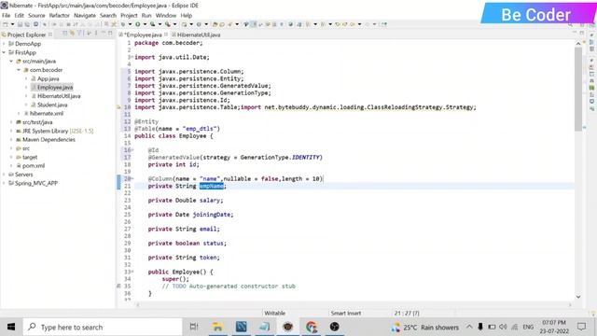Image resolution: width=597 pixels, height=336 pixels.
Task: Maximize the Project Explorer view
Action: coord(110,34)
